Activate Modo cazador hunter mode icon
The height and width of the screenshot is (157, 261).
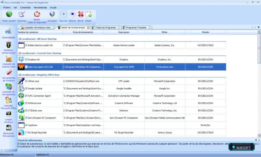(9, 14)
